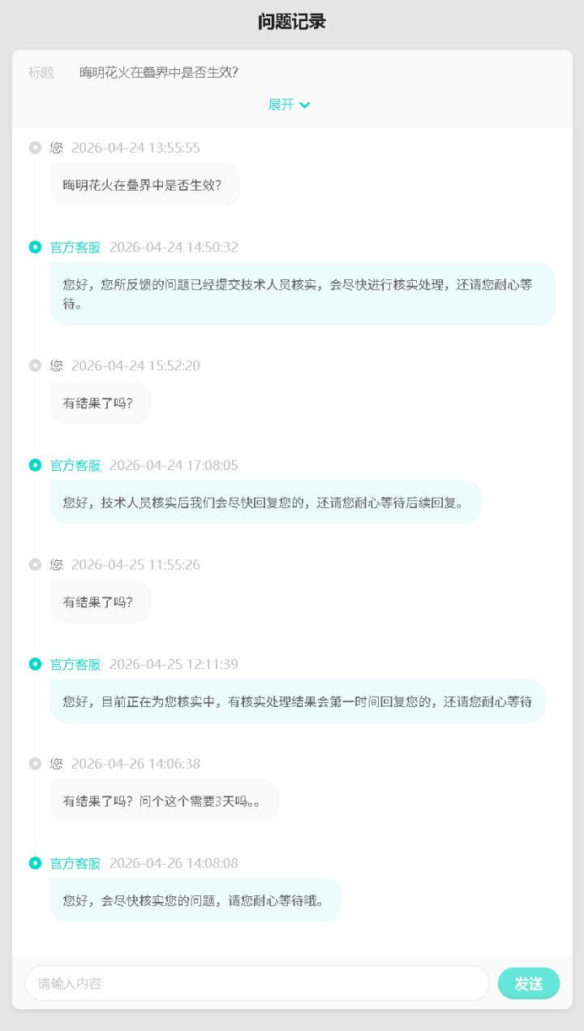This screenshot has width=584, height=1031.
Task: Click the teal marker beside 14:08:08 official reply
Action: tap(35, 863)
